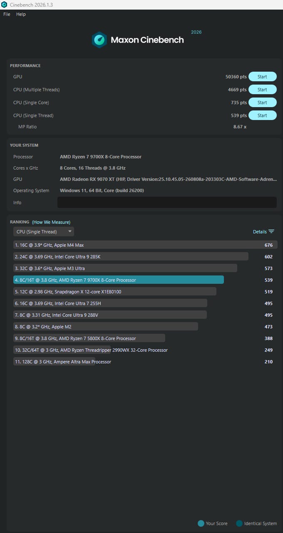283x533 pixels.
Task: Select the Apple M3 Ultra ranking row
Action: click(x=145, y=268)
